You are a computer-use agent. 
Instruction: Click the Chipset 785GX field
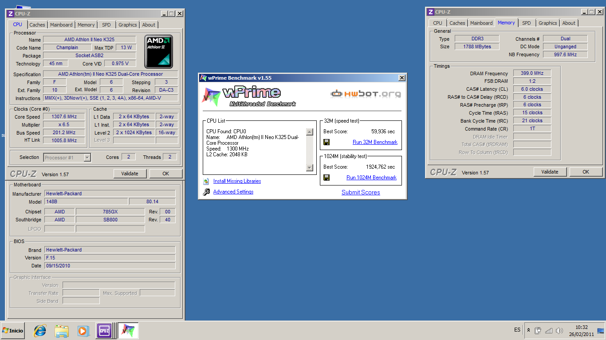tap(110, 212)
